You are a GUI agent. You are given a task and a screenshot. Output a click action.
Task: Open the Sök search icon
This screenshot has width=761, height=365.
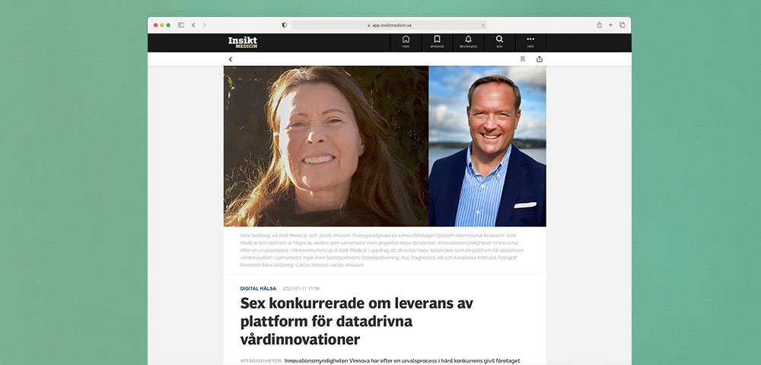[x=499, y=42]
